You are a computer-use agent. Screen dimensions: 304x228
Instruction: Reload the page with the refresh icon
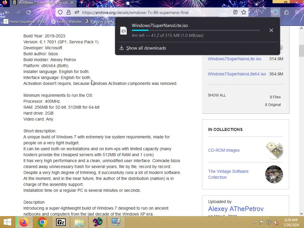click(x=28, y=12)
